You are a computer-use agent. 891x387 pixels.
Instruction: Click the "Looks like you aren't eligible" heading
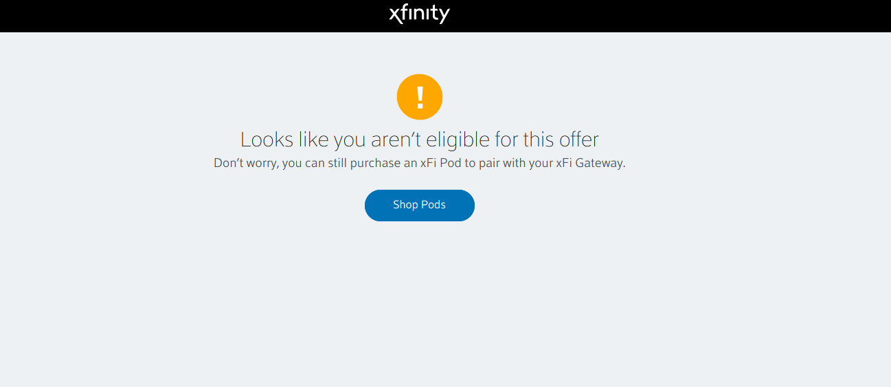coord(420,140)
